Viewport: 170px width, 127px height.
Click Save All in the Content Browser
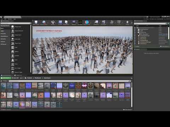click(15, 78)
